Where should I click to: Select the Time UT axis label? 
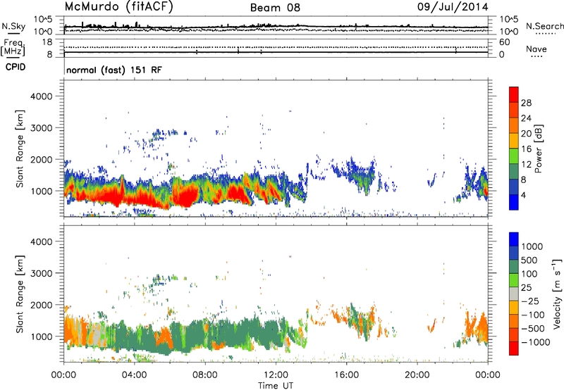click(x=276, y=386)
